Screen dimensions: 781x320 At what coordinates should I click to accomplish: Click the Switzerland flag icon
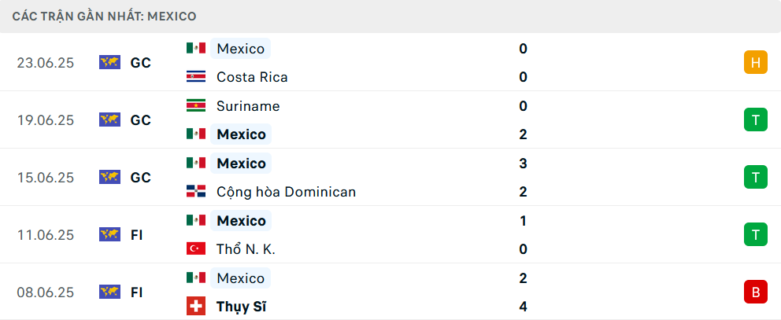tap(196, 306)
